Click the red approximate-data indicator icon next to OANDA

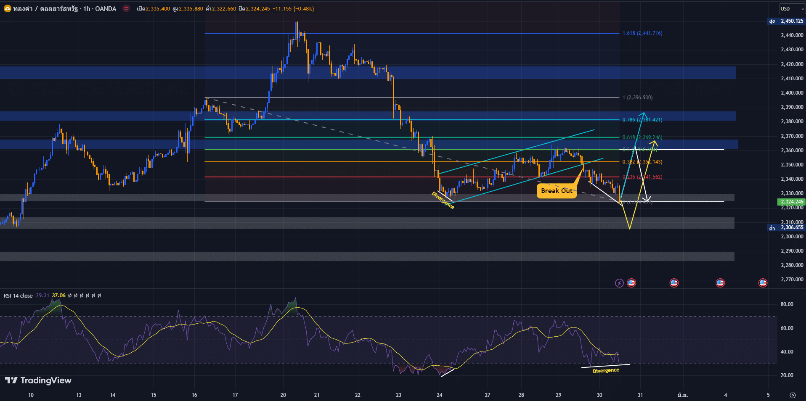pos(126,8)
